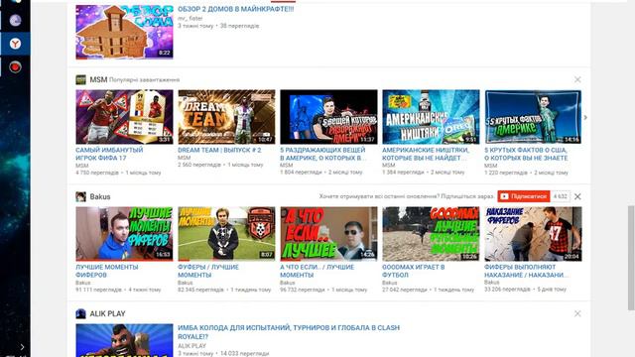Open ALIK PLAY channel name in header
Screen dimensions: 635x357
pyautogui.click(x=107, y=313)
